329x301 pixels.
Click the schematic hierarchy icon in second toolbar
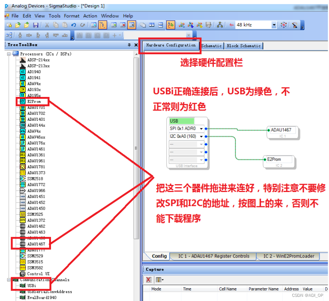[x=9, y=35]
